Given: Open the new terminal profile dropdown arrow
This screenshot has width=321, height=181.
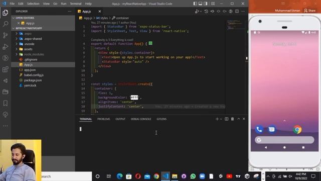Looking at the screenshot, I should click(x=221, y=119).
